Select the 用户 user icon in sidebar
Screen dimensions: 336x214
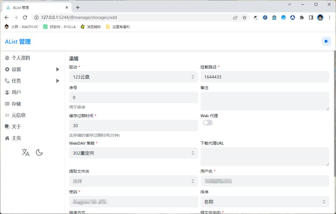coord(7,92)
